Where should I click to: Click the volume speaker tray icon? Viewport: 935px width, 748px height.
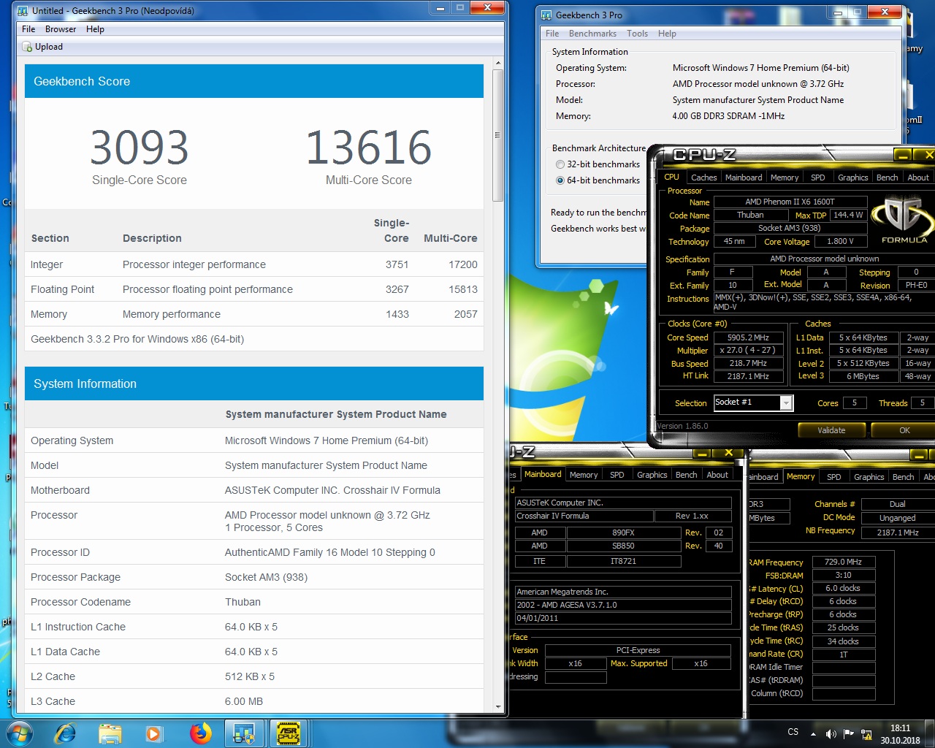pos(831,733)
